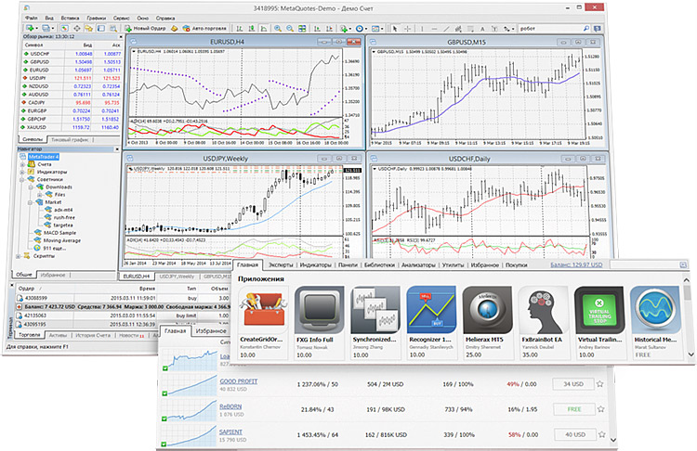Image resolution: width=697 pixels, height=451 pixels.
Task: Open the profiles dropdown arrow
Action: (53, 29)
